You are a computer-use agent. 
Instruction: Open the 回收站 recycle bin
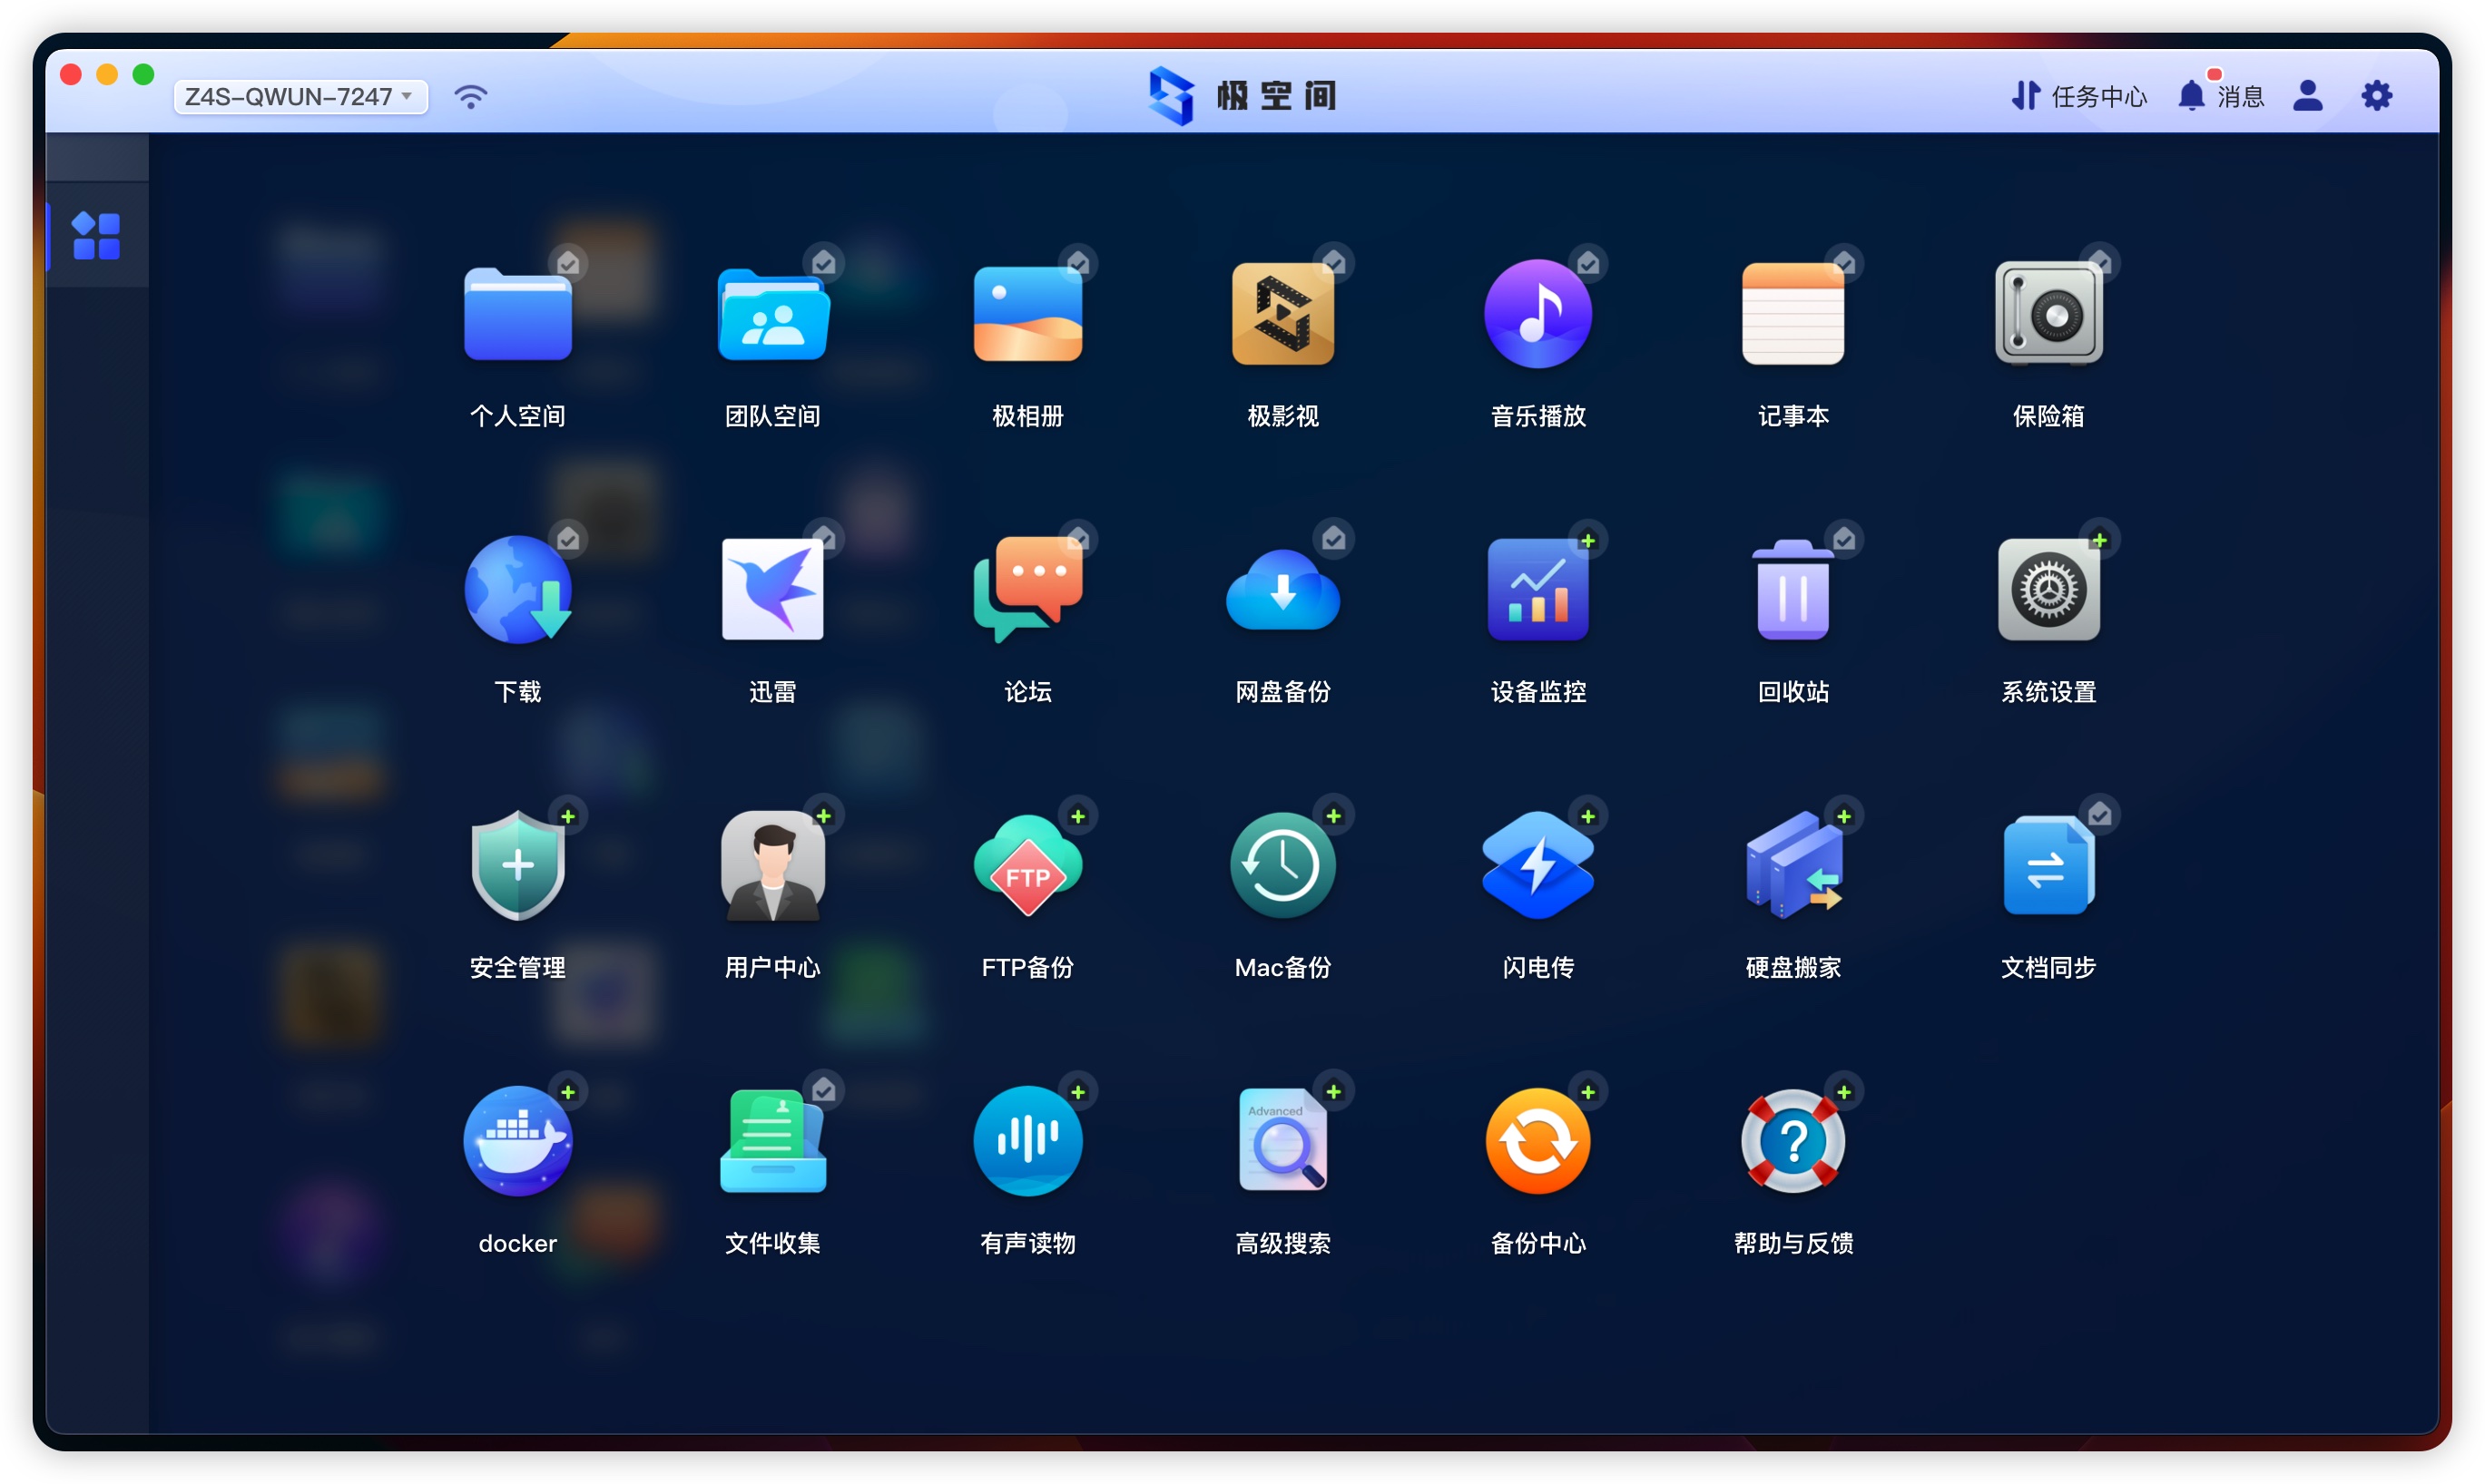pyautogui.click(x=1793, y=590)
